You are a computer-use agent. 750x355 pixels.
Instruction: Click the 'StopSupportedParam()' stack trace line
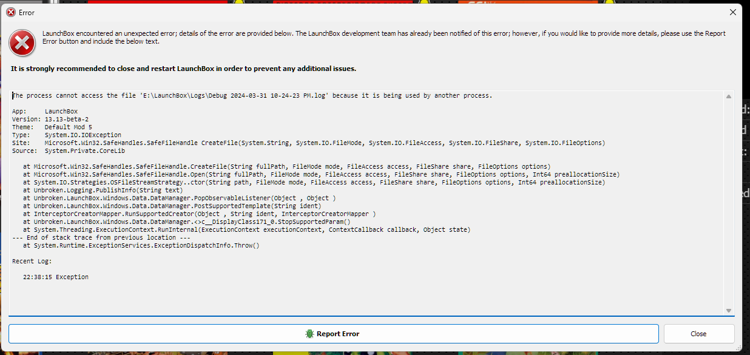187,222
